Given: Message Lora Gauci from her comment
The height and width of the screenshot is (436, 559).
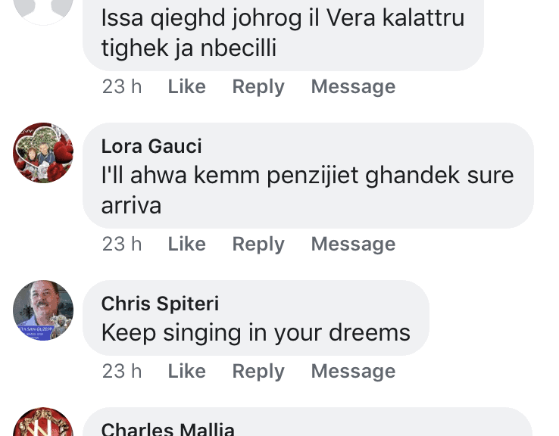Looking at the screenshot, I should click(x=353, y=244).
